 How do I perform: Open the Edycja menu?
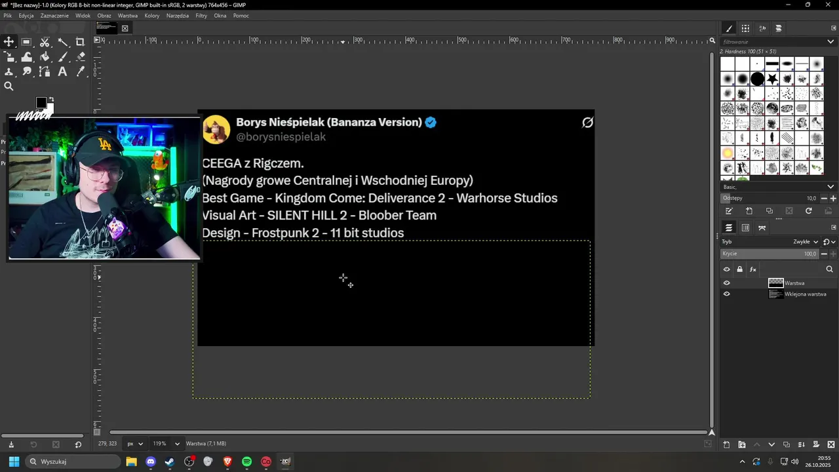point(26,16)
